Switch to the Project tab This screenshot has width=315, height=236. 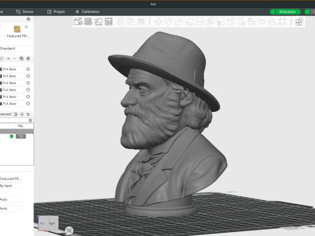point(56,12)
